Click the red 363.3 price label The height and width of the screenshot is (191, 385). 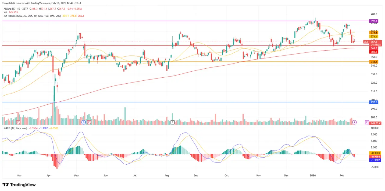coord(374,48)
